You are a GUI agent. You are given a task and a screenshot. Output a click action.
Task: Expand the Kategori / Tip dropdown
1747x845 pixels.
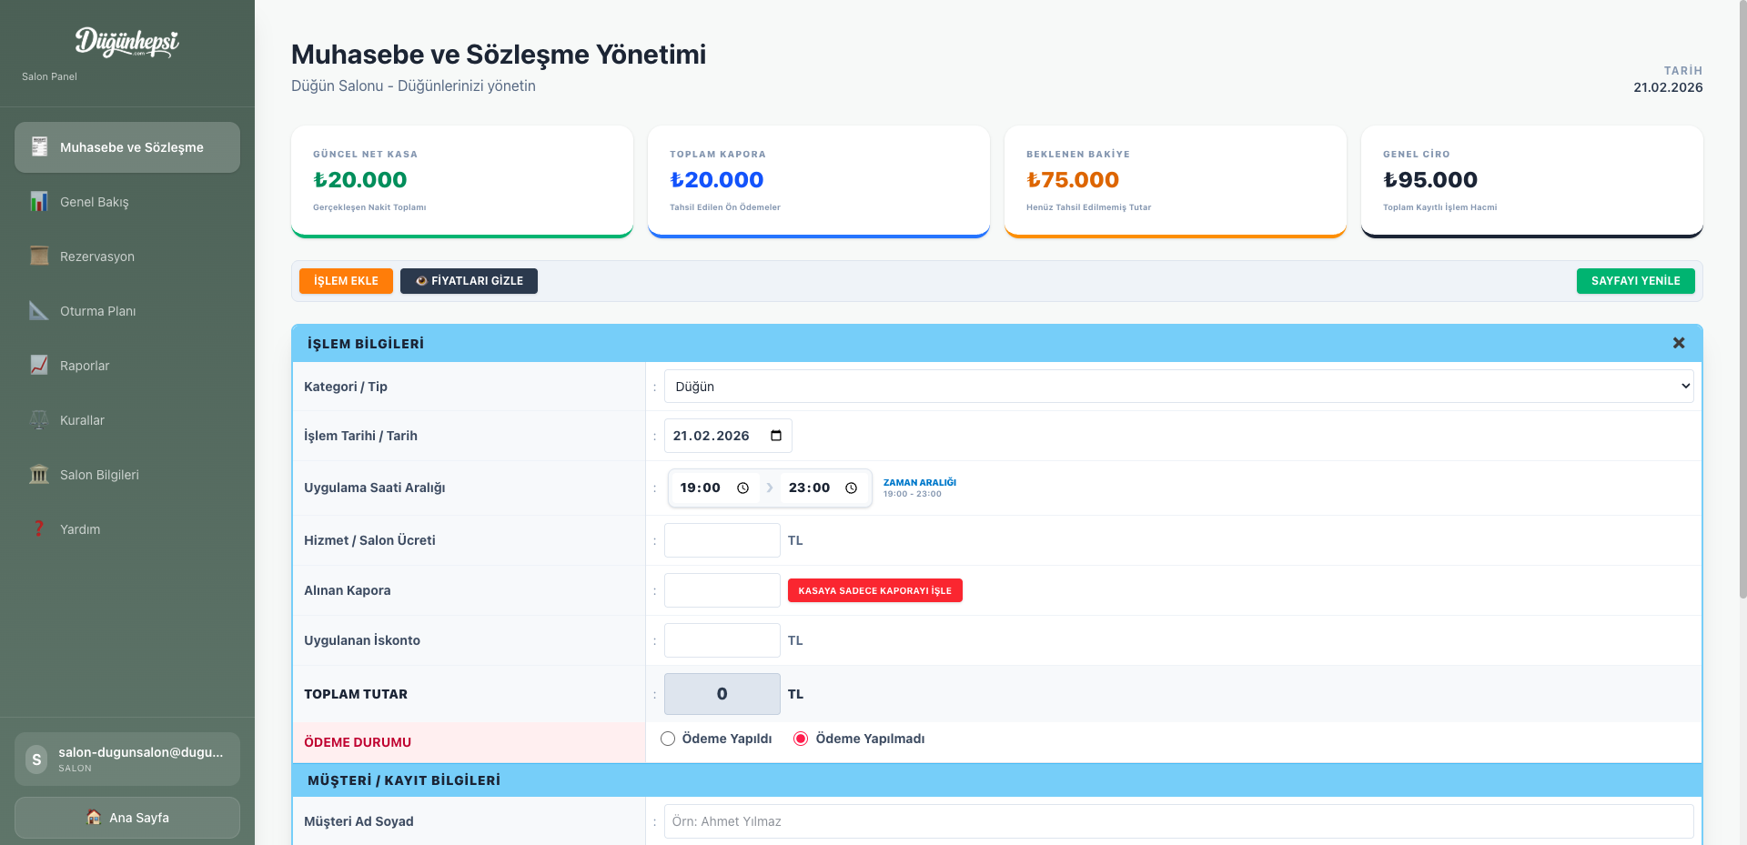(1178, 387)
